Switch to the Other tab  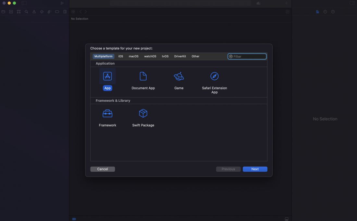195,56
